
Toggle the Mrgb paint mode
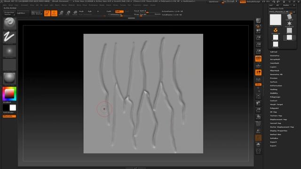click(81, 11)
